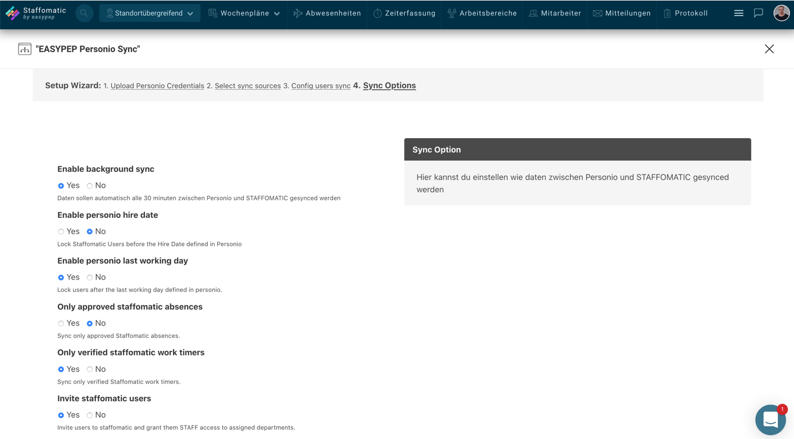This screenshot has height=439, width=794.
Task: Click the Arbeitsbereiche org-chart icon
Action: click(452, 13)
